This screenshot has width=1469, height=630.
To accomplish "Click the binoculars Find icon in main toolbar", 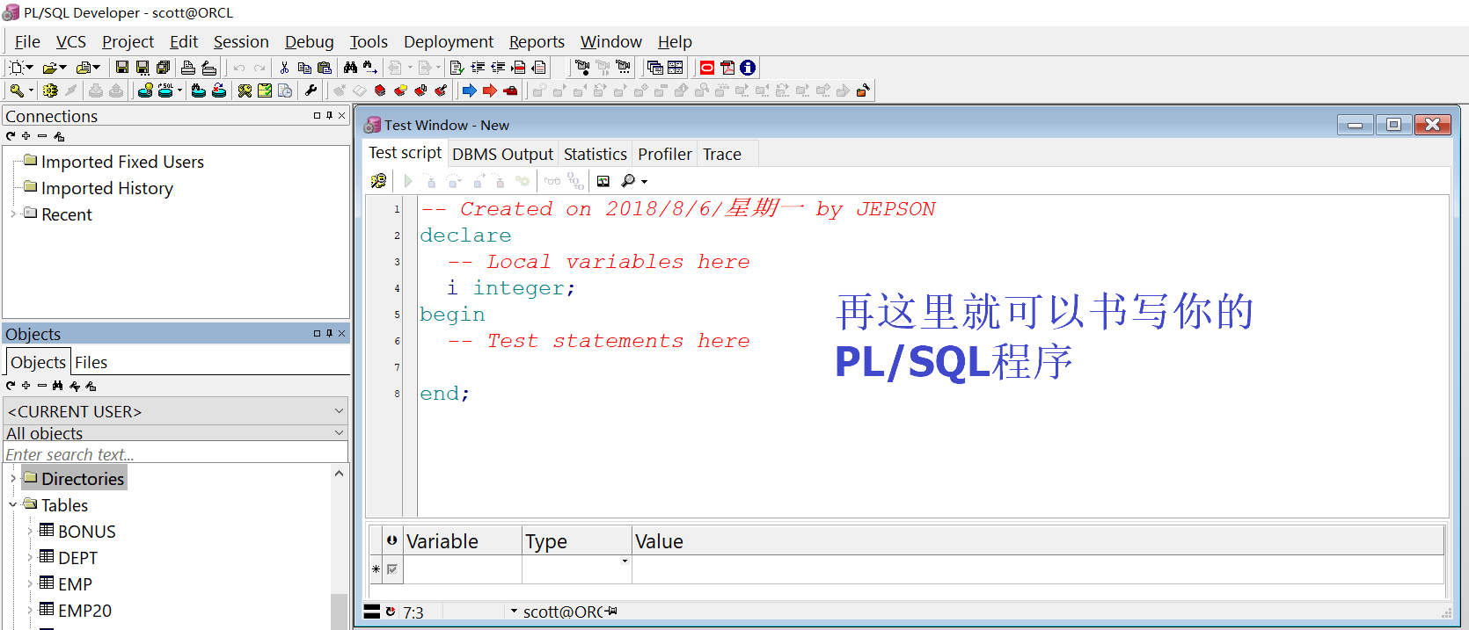I will (350, 68).
